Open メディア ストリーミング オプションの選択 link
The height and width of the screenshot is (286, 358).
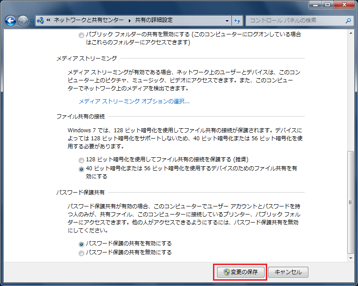(x=134, y=101)
